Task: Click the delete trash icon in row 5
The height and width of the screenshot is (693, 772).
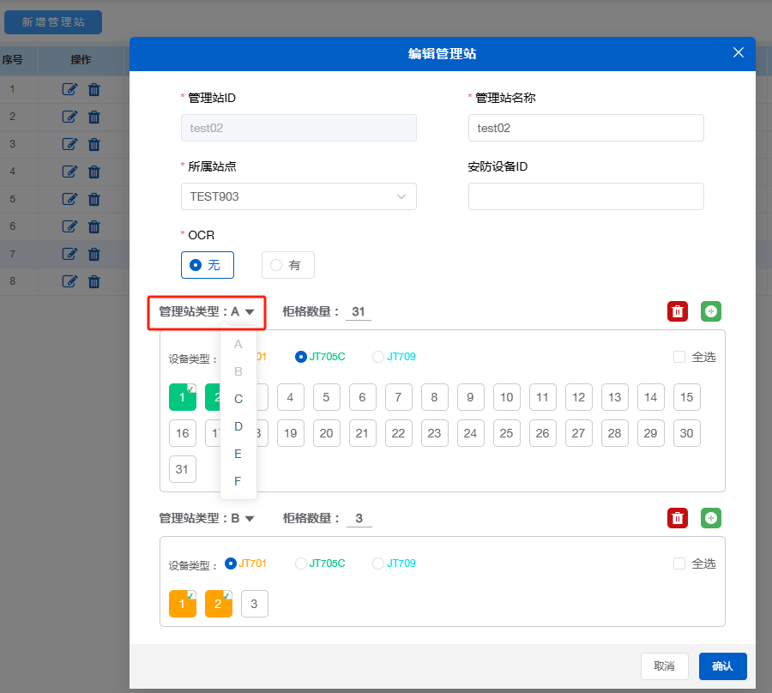Action: pyautogui.click(x=93, y=199)
